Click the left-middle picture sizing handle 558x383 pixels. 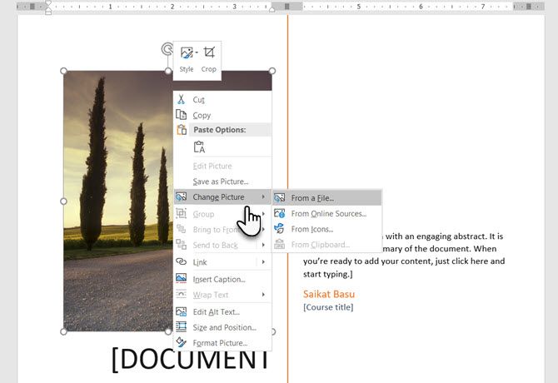pyautogui.click(x=63, y=201)
